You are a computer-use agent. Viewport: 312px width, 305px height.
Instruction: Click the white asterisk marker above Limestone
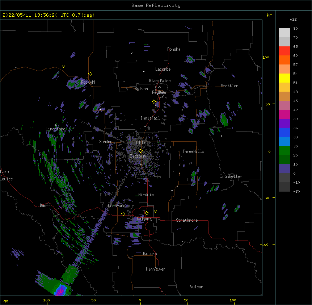[55, 125]
